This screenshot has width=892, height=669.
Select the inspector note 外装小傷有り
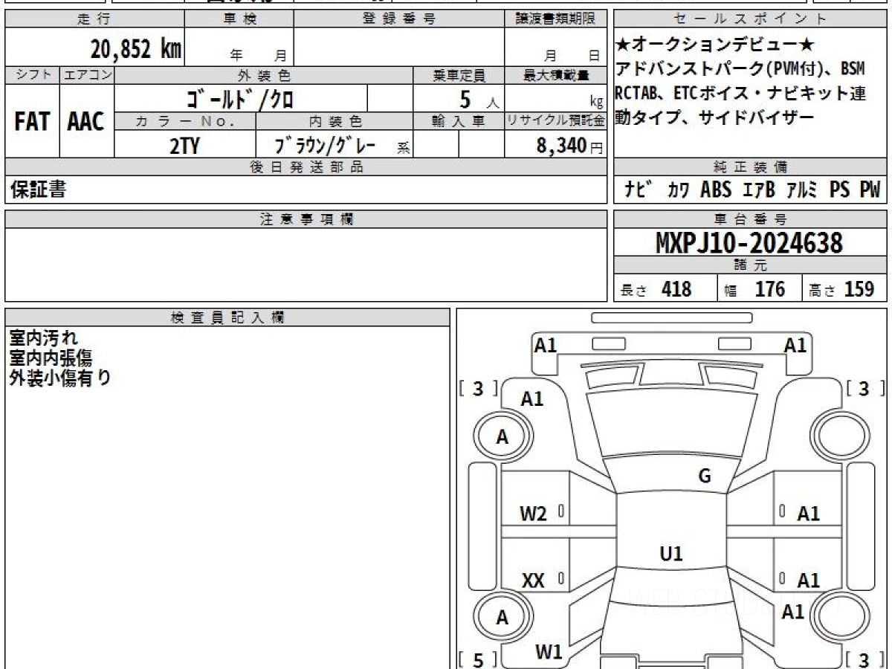coord(59,378)
